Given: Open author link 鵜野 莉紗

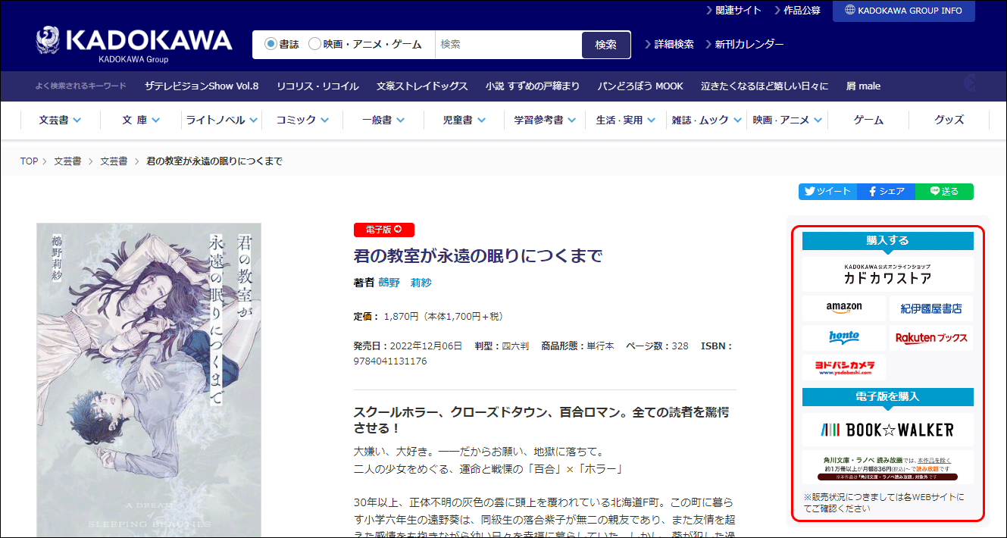Looking at the screenshot, I should 405,283.
